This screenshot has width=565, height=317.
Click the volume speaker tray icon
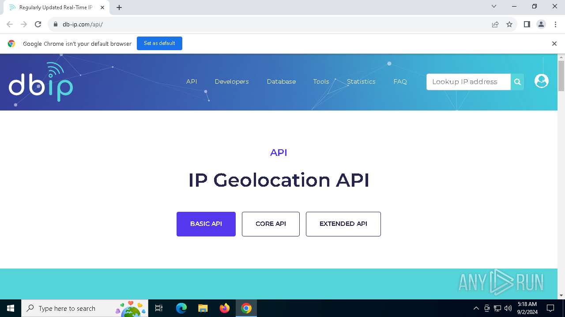[x=508, y=308]
